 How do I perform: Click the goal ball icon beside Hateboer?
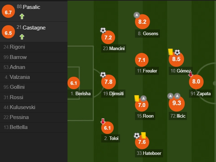pyautogui.click(x=137, y=135)
